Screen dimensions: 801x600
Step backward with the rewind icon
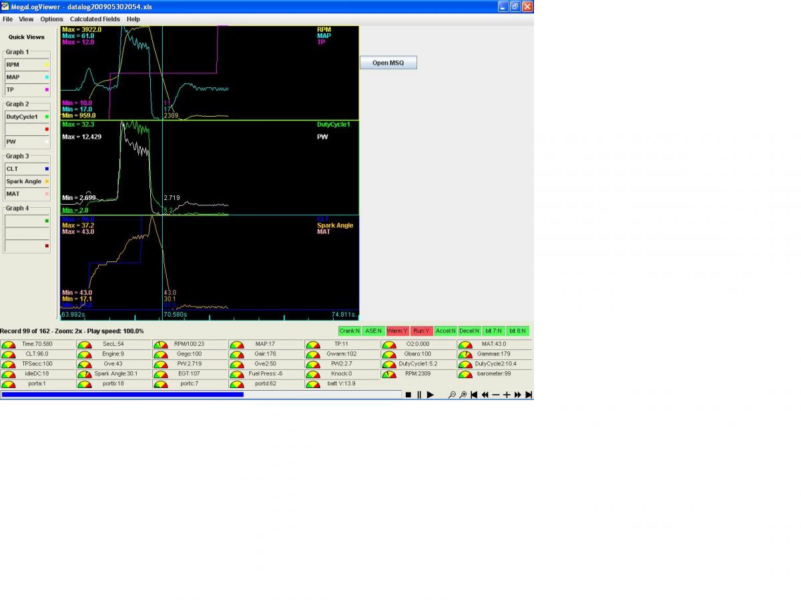[485, 395]
